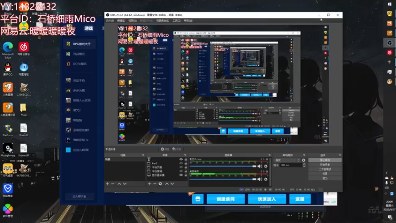The image size is (396, 223).
Task: Open the Windows Start button
Action: (x=390, y=4)
